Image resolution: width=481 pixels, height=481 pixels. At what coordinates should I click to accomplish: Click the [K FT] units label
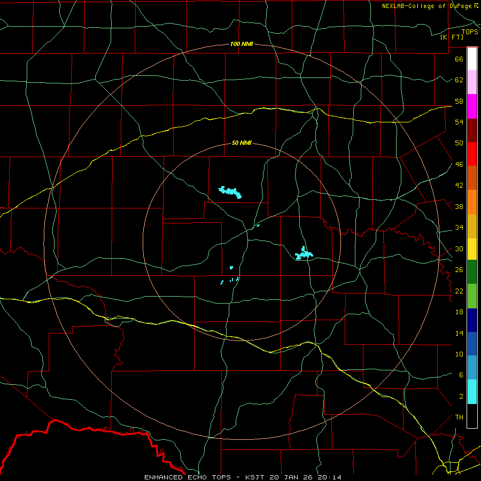tap(452, 37)
